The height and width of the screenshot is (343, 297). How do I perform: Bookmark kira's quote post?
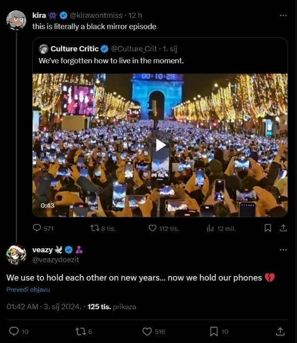pyautogui.click(x=268, y=228)
